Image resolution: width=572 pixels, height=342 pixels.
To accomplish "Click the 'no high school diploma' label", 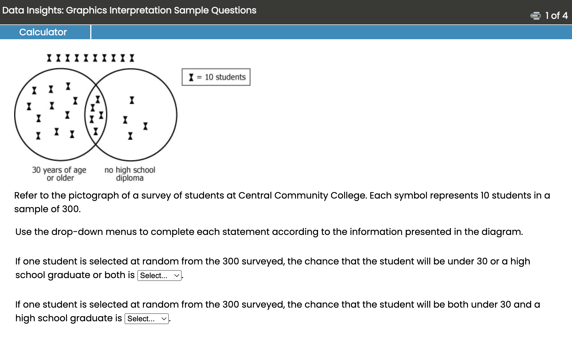I will pyautogui.click(x=130, y=174).
